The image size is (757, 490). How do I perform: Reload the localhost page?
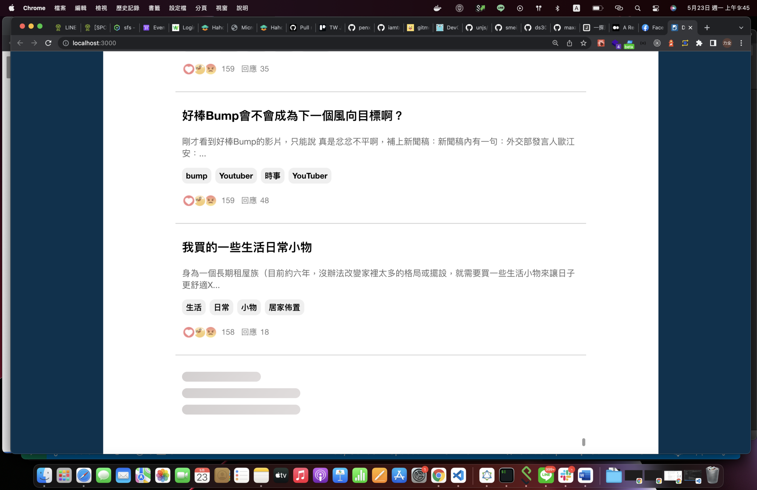click(48, 43)
